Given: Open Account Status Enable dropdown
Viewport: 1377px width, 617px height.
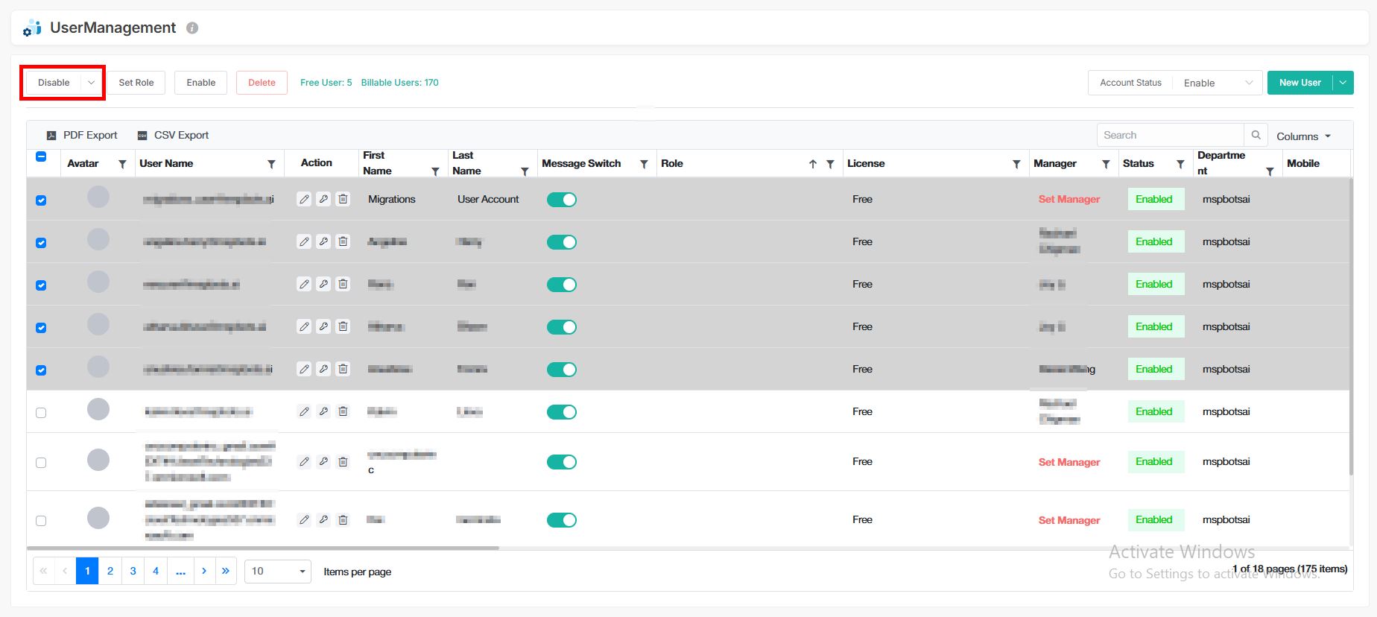Looking at the screenshot, I should coord(1218,83).
